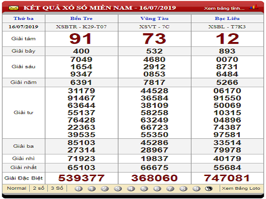Filter loto by digit 7 ball
Screen dimensions: 266x199
point(170,188)
